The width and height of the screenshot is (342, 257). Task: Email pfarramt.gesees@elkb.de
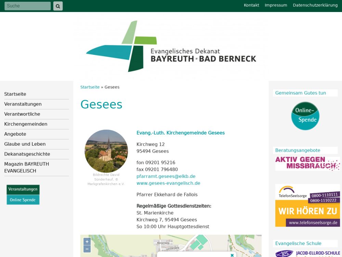click(166, 176)
